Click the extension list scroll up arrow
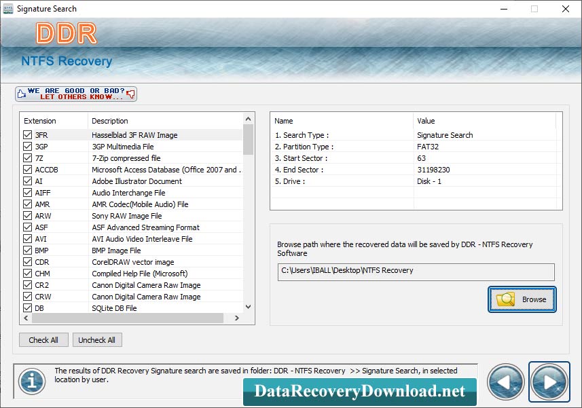 pos(249,119)
